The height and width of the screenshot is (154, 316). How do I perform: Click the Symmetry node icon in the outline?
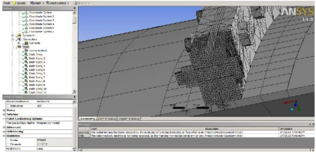[19, 35]
